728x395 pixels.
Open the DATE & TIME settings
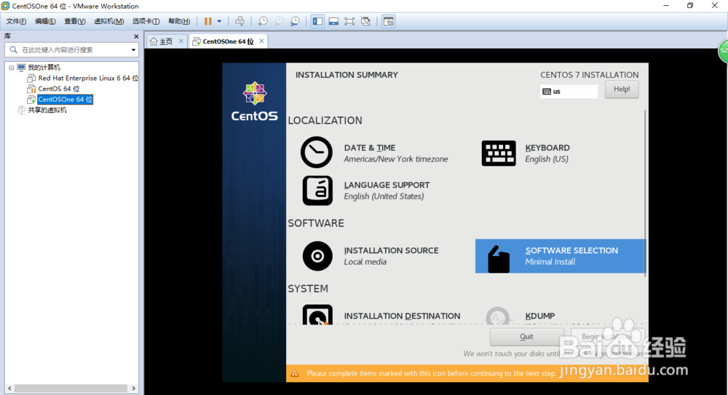396,153
